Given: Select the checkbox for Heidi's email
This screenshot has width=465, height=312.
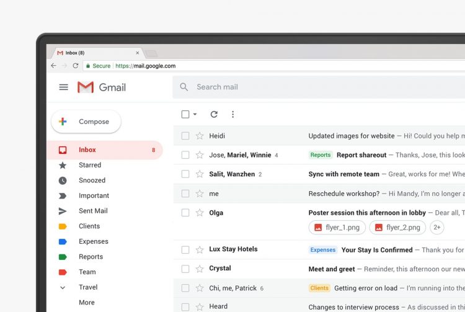Looking at the screenshot, I should (185, 136).
